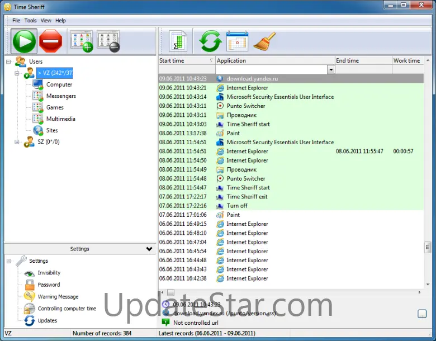Screen dimensions: 436x341
Task: Click the End time cell 08.06.2011 11:55:47
Action: 359,151
